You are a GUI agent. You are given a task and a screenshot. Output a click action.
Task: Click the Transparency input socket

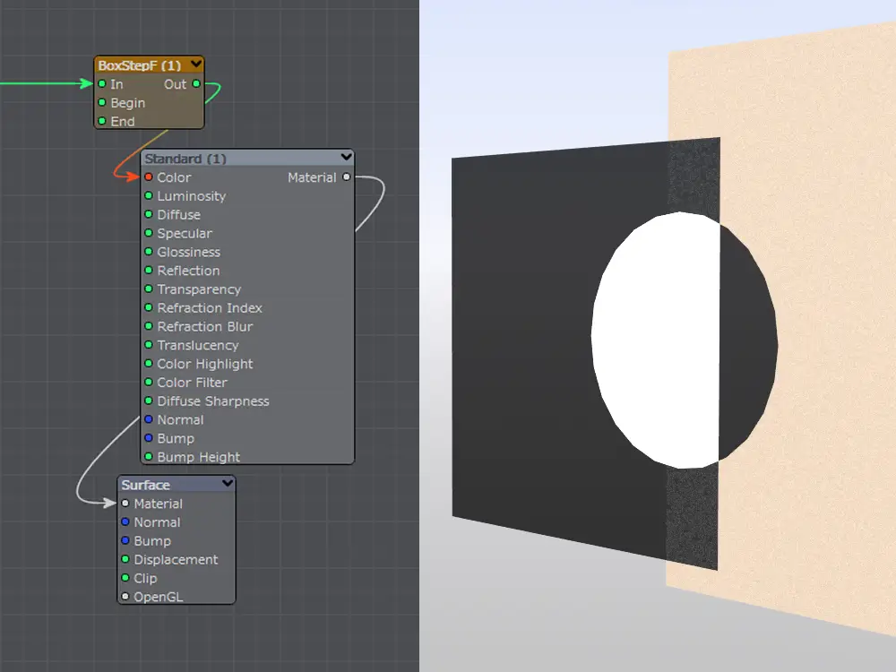click(149, 289)
